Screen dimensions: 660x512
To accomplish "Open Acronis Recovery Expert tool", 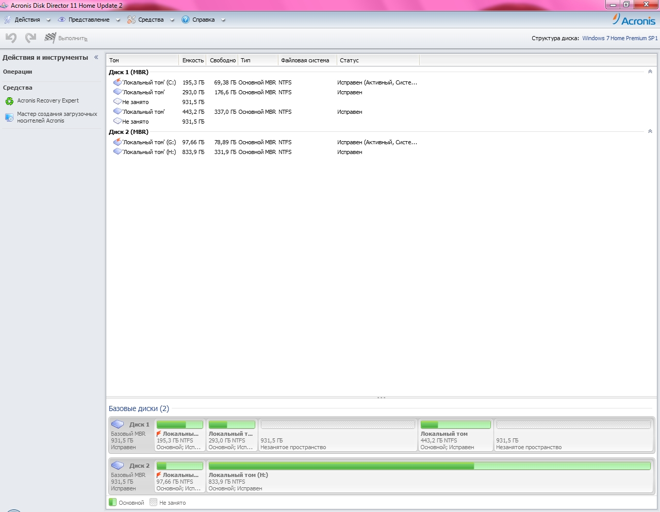I will (47, 101).
